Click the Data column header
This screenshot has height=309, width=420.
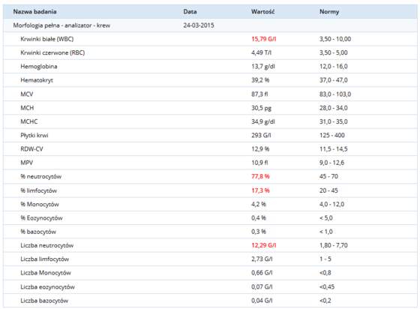[190, 11]
